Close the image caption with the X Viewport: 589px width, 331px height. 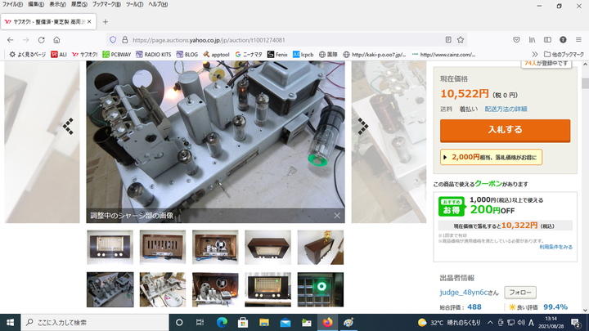(x=336, y=216)
